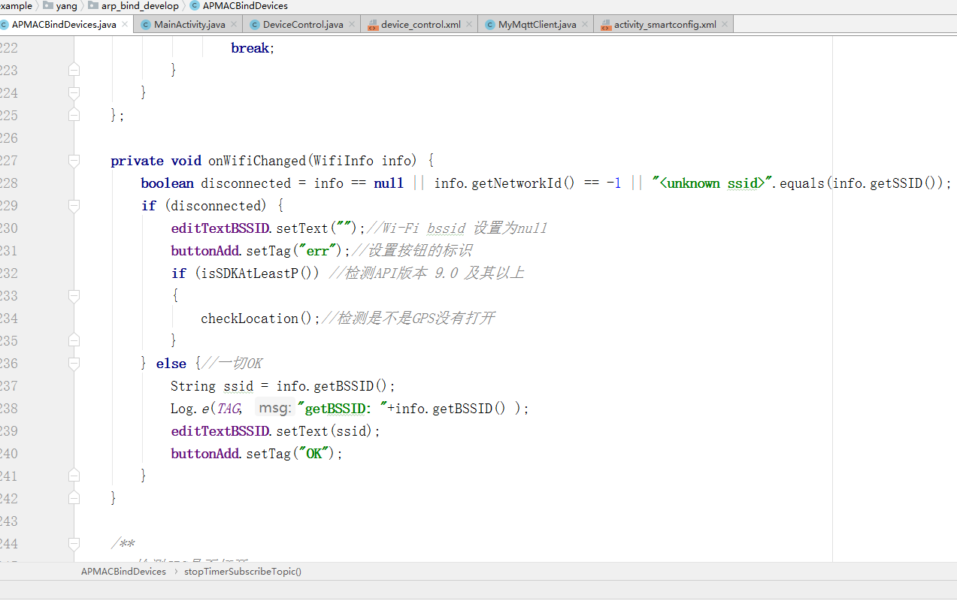Close the DeviceControl.java tab
Image resolution: width=957 pixels, height=607 pixels.
coord(353,24)
